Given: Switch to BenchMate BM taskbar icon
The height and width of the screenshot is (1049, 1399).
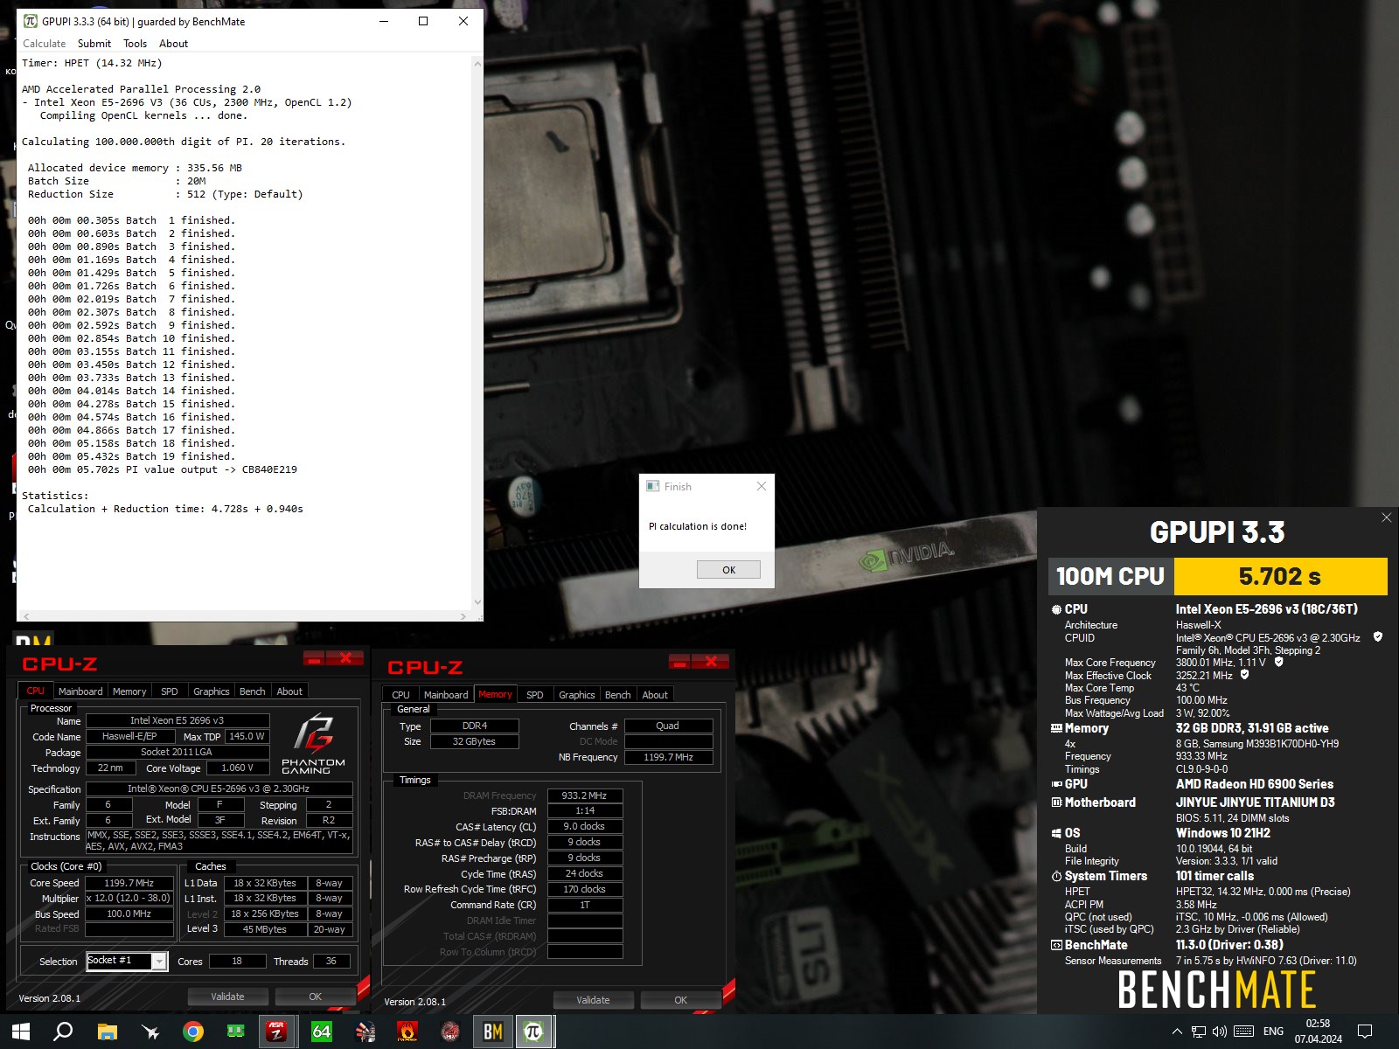Looking at the screenshot, I should [x=493, y=1032].
